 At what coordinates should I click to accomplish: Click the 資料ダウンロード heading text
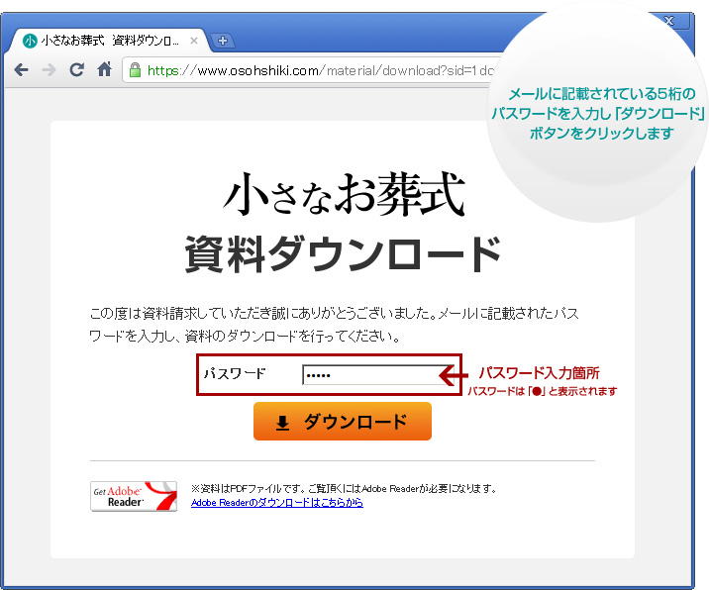pos(343,254)
